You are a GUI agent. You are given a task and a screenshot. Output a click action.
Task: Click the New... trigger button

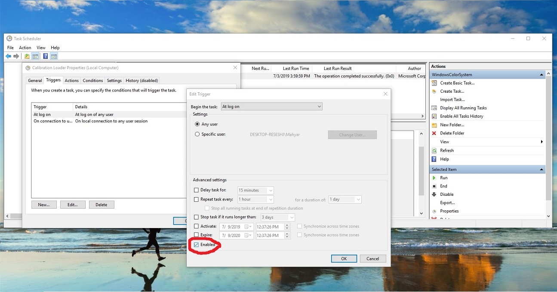pyautogui.click(x=44, y=205)
